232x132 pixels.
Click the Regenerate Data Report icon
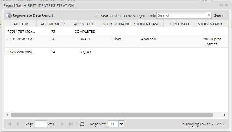click(9, 15)
